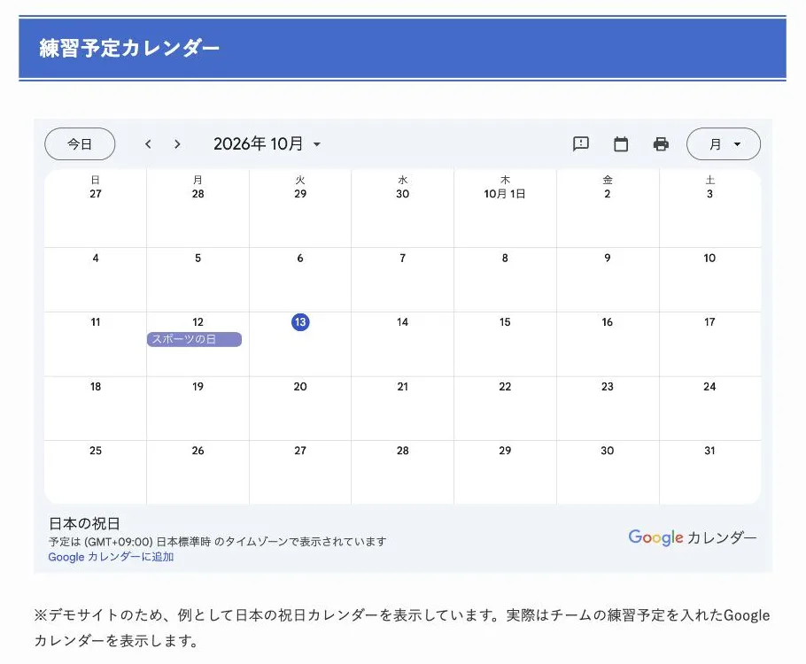Select today's date 13
Image resolution: width=806 pixels, height=664 pixels.
pos(300,322)
